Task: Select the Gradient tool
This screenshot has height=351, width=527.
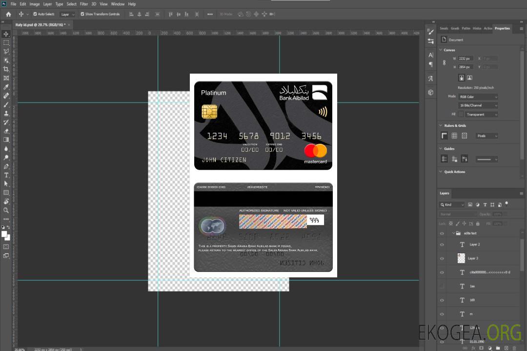Action: tap(6, 140)
